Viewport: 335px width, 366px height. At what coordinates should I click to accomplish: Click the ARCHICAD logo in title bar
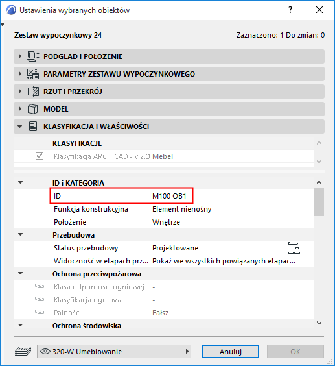pos(11,10)
